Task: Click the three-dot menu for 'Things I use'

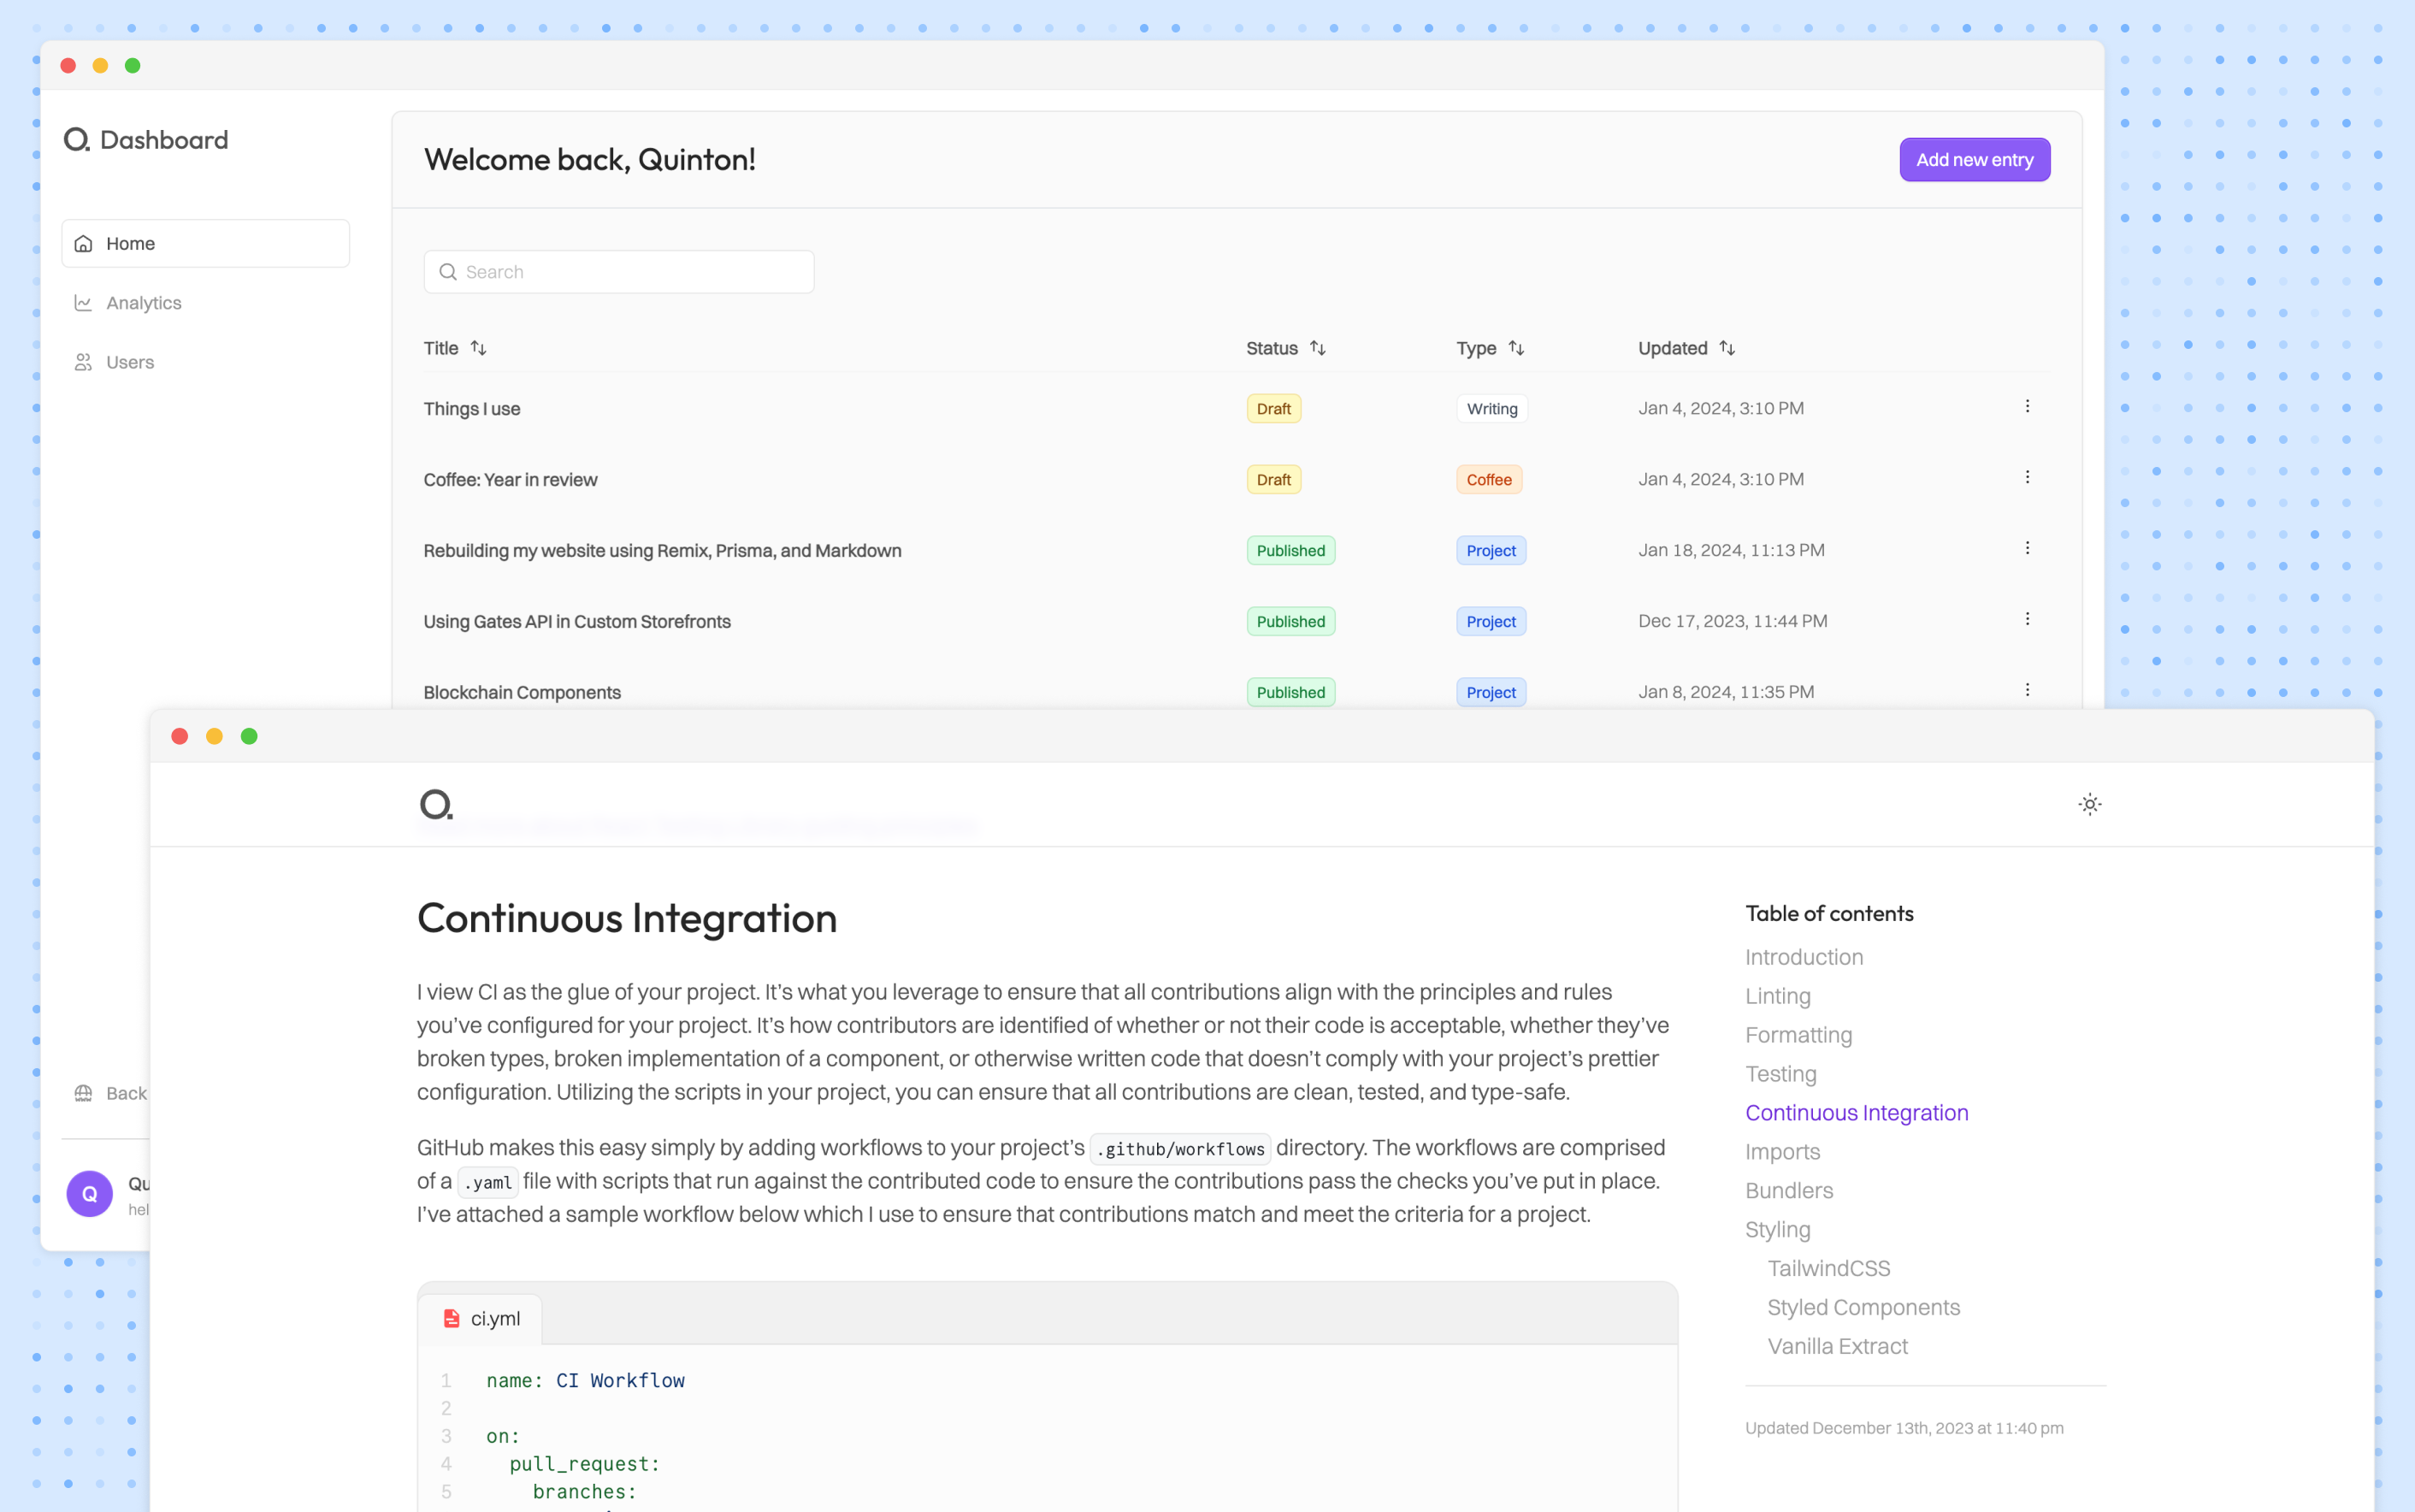Action: [2028, 406]
